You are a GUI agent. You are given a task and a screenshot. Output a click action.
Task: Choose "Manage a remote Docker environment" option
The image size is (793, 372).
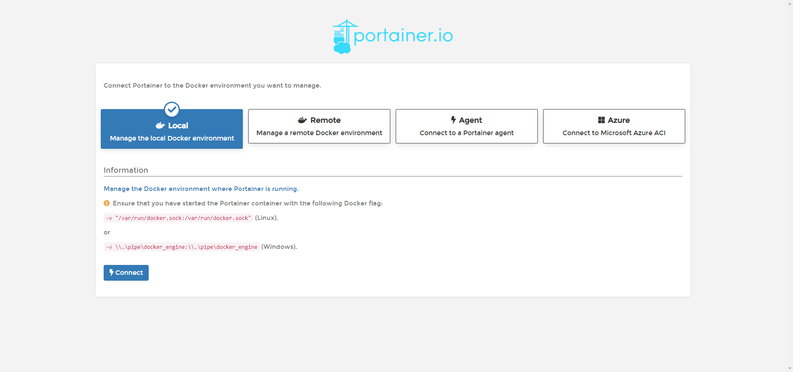pyautogui.click(x=319, y=133)
